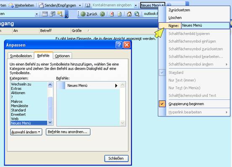
Task: Click the stop loading red X icon
Action: coord(112,14)
